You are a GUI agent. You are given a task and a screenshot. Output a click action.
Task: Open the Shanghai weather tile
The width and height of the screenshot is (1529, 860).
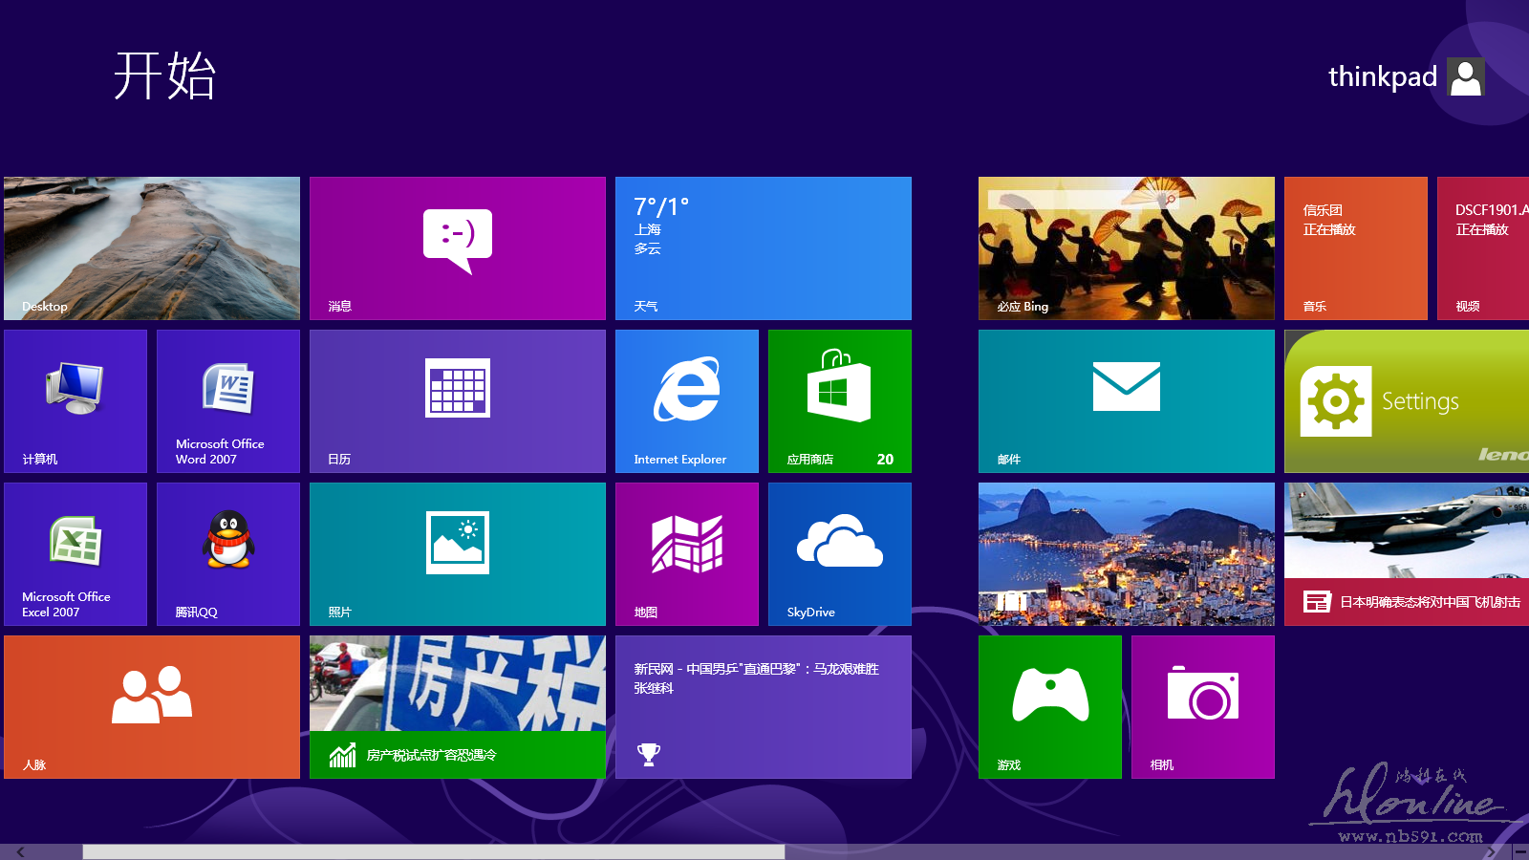click(x=763, y=247)
